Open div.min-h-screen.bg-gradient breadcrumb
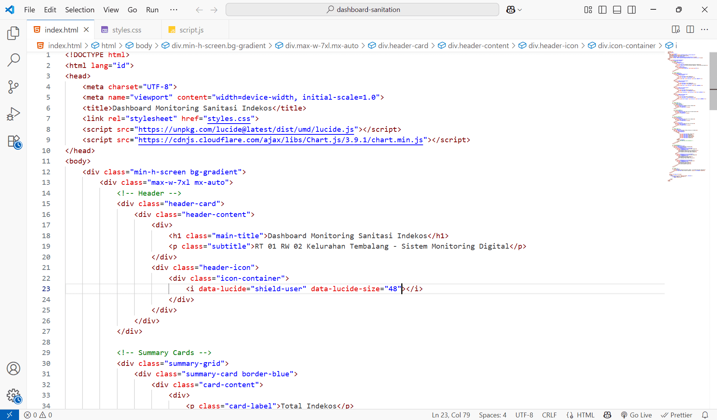The image size is (717, 420). (x=214, y=46)
